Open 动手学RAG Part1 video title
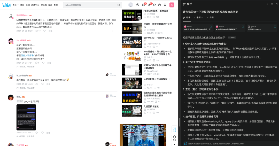The image size is (279, 146). coord(158,39)
